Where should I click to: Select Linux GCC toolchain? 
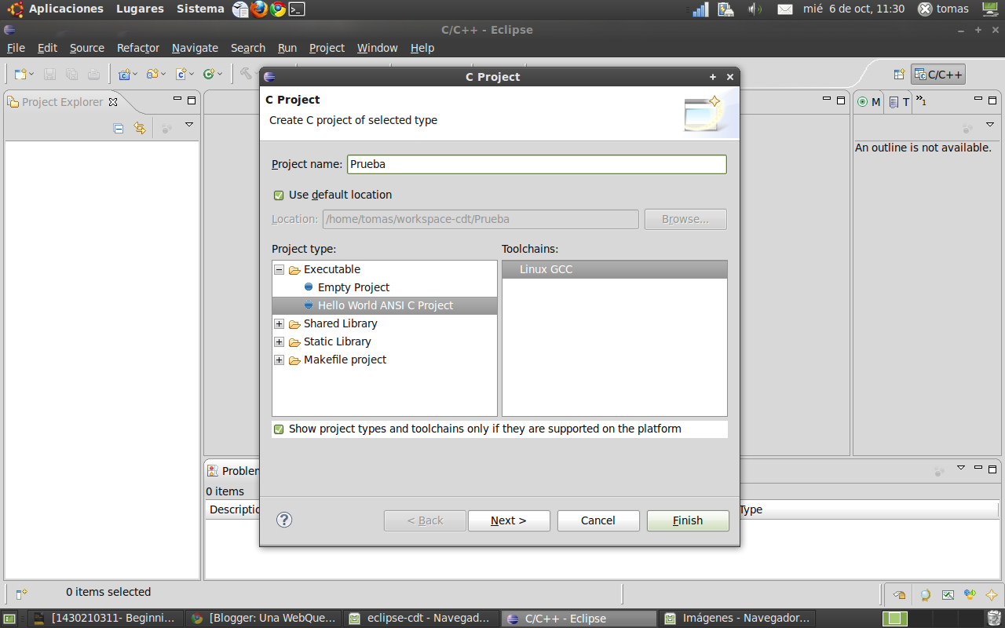point(615,269)
